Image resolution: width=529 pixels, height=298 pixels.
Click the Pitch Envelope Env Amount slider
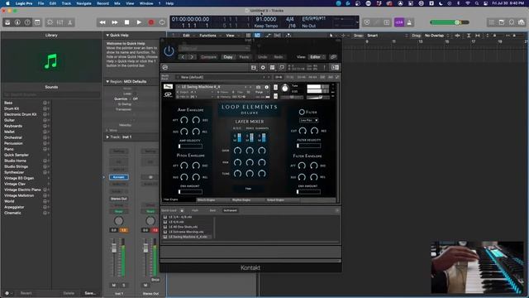190,191
